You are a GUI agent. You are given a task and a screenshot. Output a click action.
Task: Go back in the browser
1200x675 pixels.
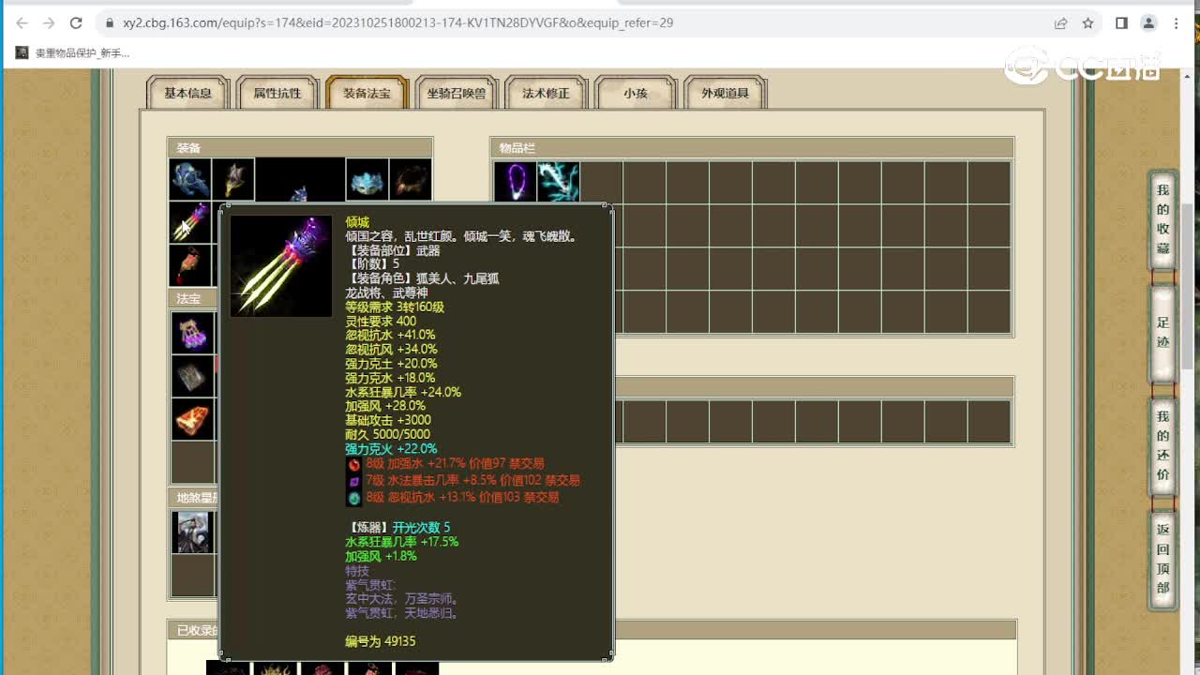[x=22, y=22]
